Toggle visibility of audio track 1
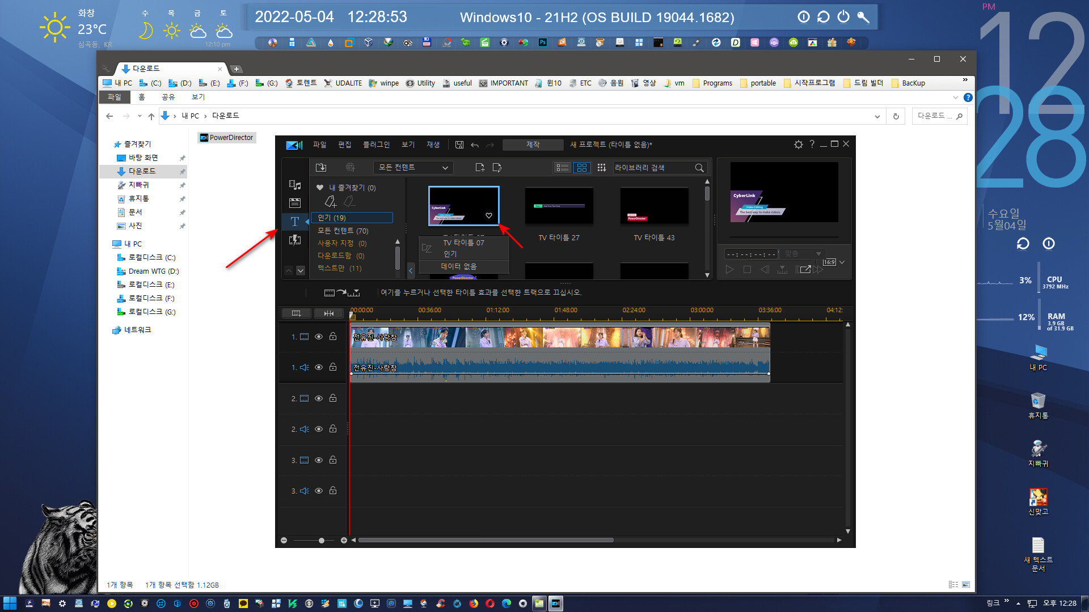Viewport: 1089px width, 612px height. [319, 367]
